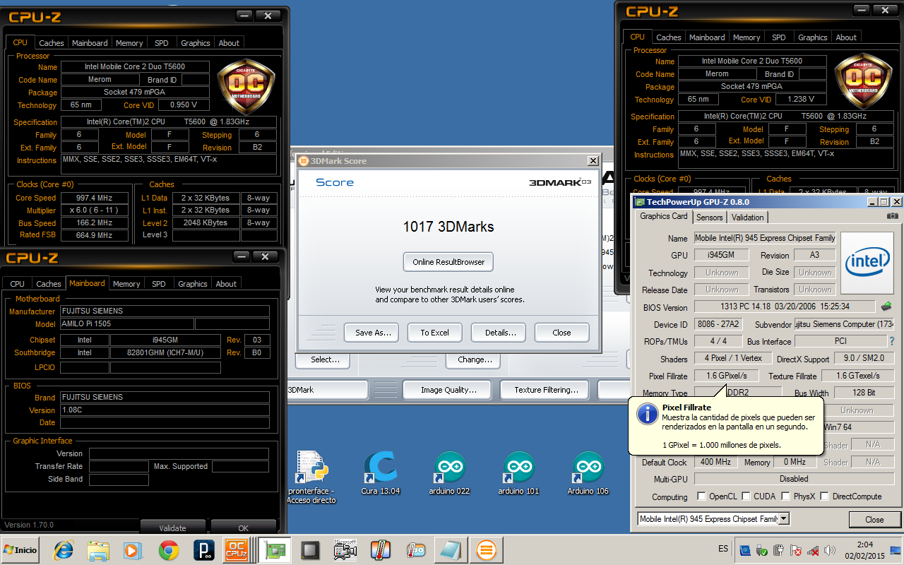Open the Cura 13.04 desktop icon

380,472
